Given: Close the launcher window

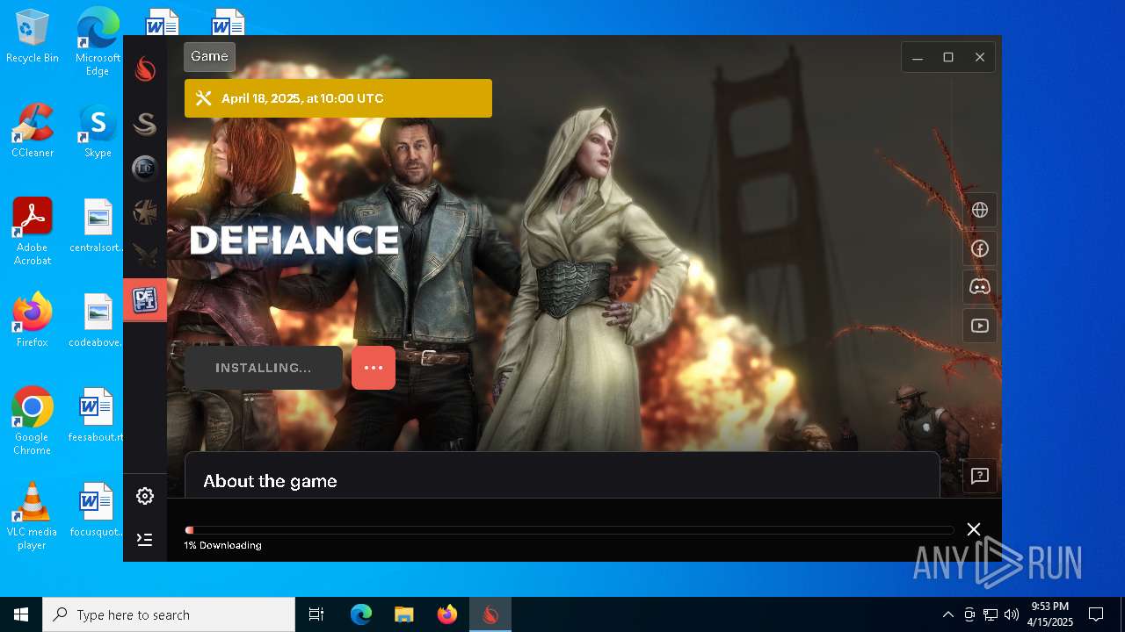Looking at the screenshot, I should pyautogui.click(x=980, y=57).
